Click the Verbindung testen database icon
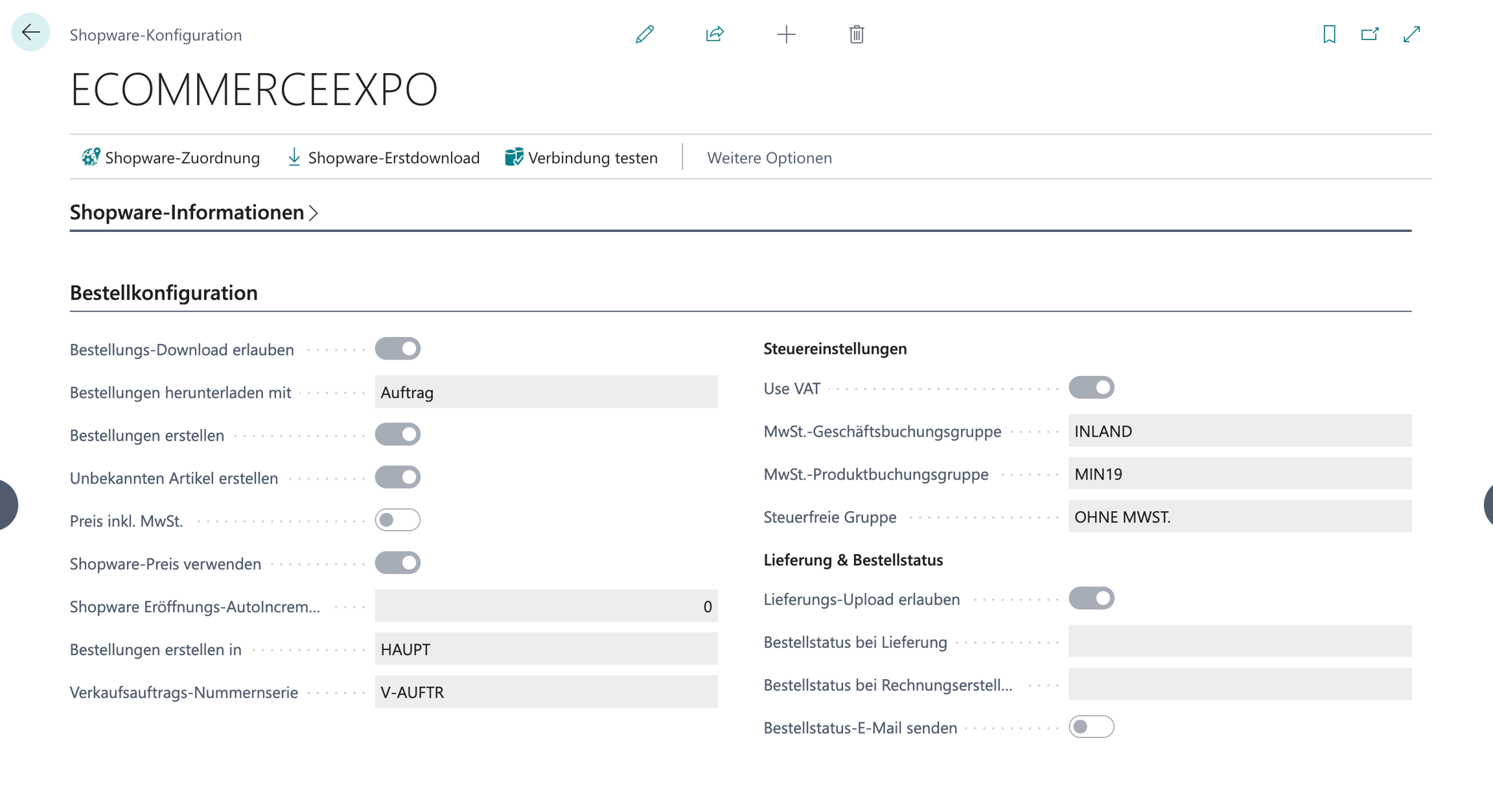1493x786 pixels. point(514,157)
